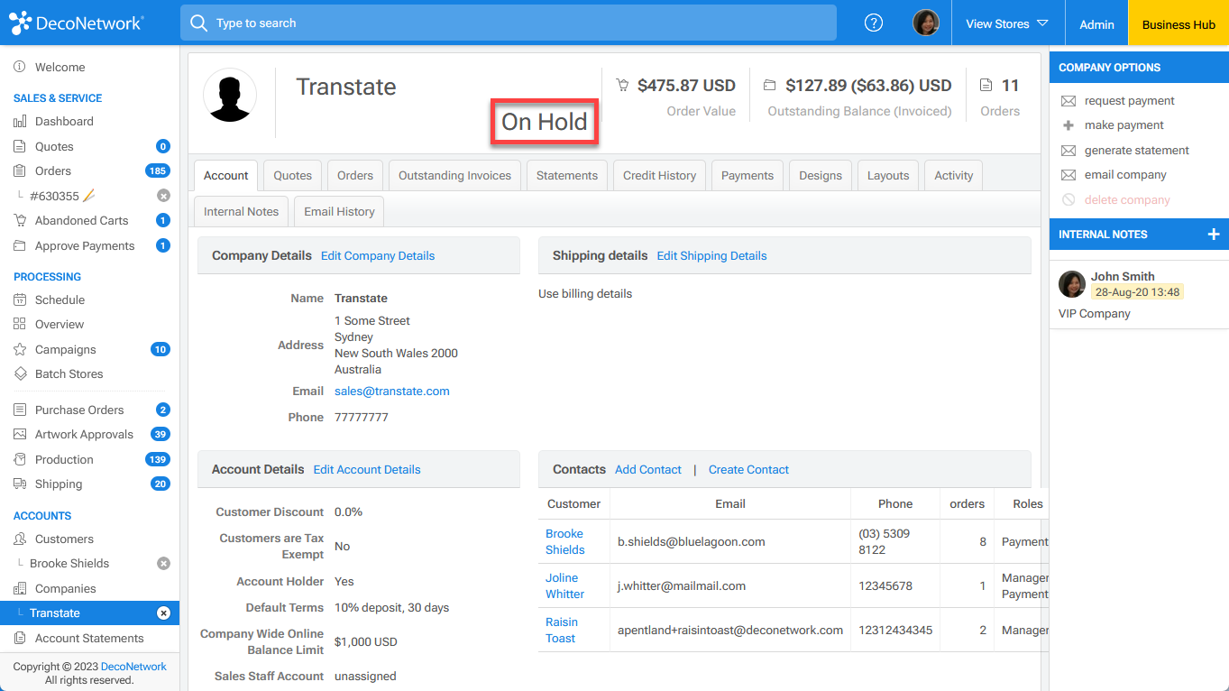Viewport: 1229px width, 691px height.
Task: Switch to the Quotes tab
Action: pyautogui.click(x=293, y=176)
